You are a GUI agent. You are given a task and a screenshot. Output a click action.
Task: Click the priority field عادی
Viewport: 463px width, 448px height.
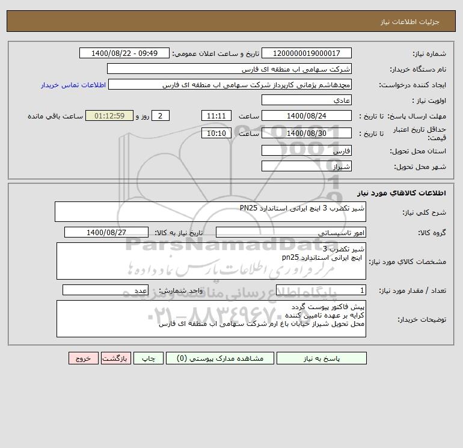tap(307, 100)
